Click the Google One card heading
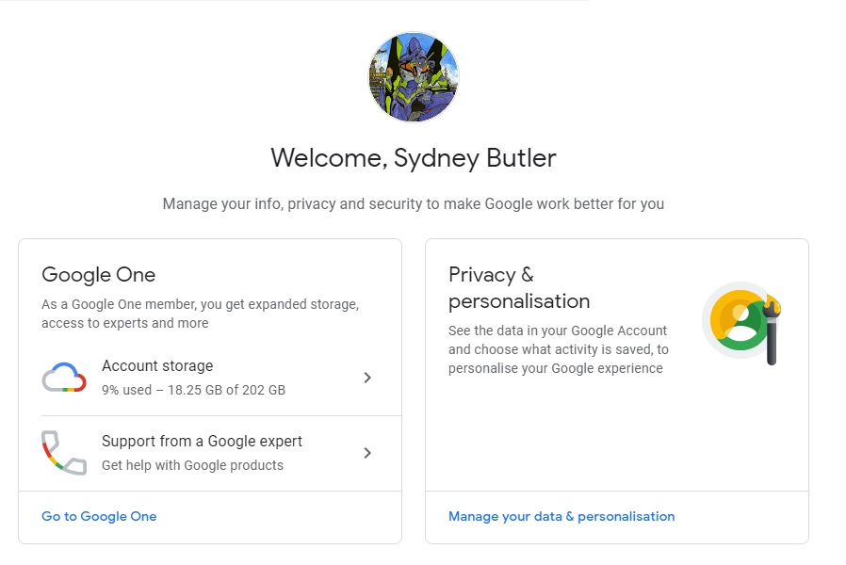The width and height of the screenshot is (846, 565). pos(99,275)
